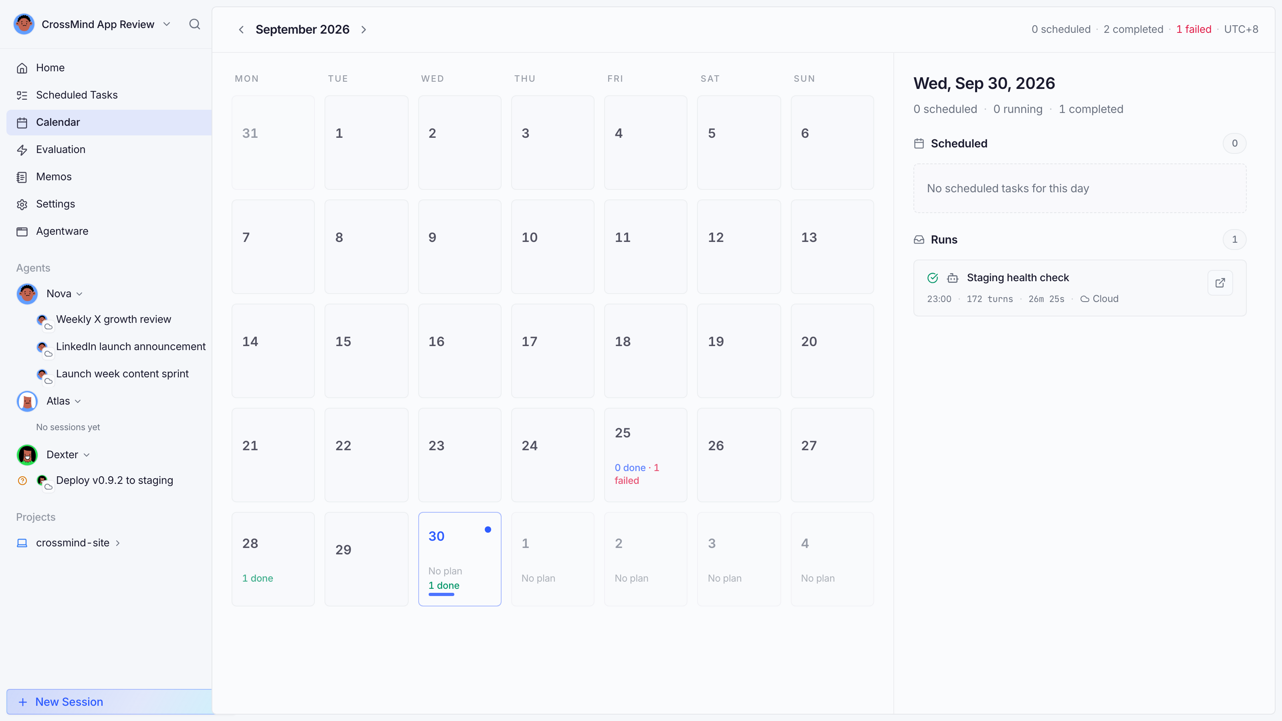Click the Evaluation lightning icon
The width and height of the screenshot is (1282, 721).
(22, 149)
